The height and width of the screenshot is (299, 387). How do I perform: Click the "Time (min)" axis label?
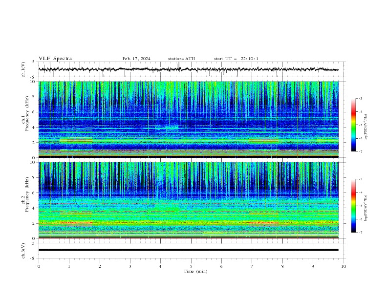click(195, 271)
